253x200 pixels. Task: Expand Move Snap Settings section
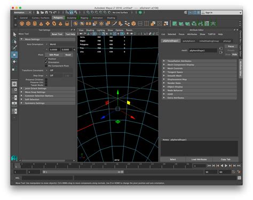tap(47, 92)
